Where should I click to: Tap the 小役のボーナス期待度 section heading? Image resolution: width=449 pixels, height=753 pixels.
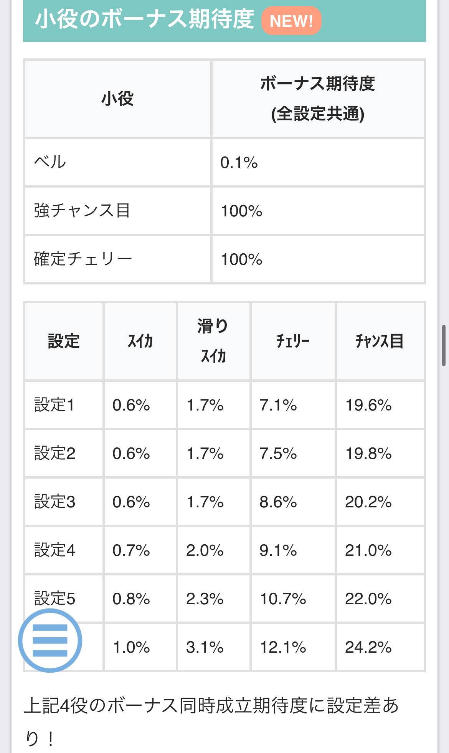point(144,20)
